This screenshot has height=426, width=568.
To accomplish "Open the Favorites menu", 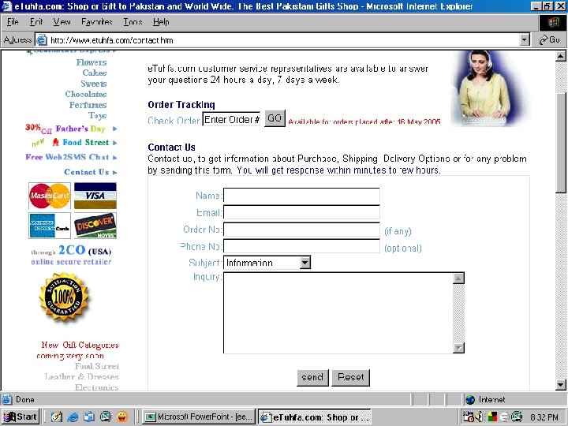I will pos(97,22).
